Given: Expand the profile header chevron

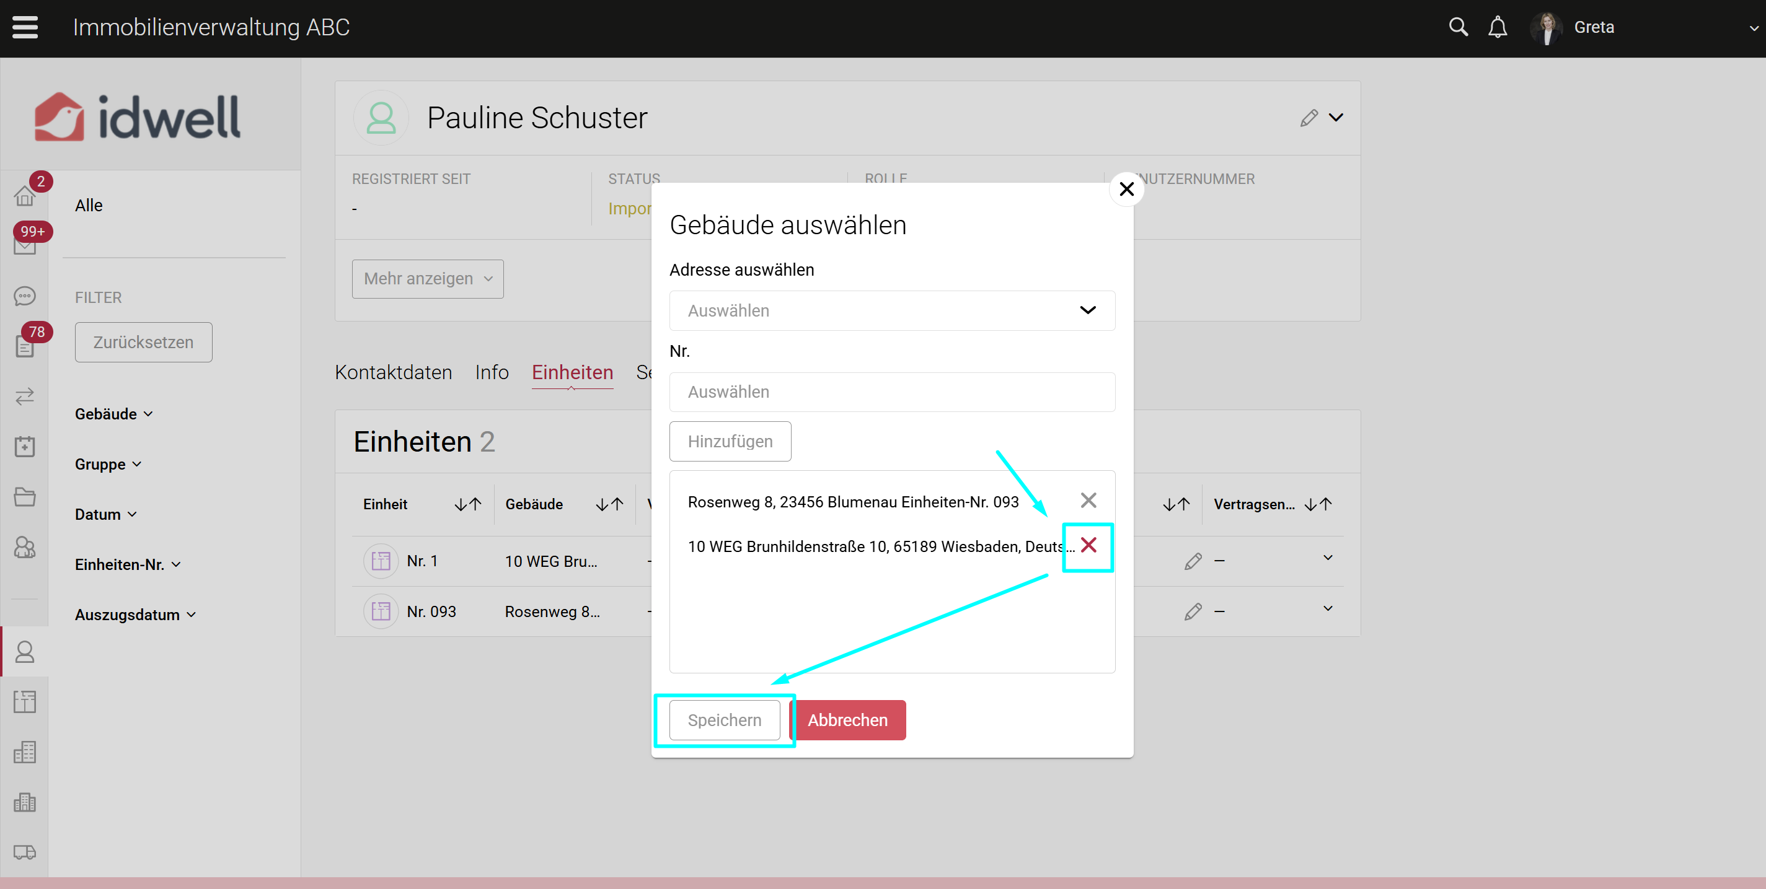Looking at the screenshot, I should click(1335, 118).
